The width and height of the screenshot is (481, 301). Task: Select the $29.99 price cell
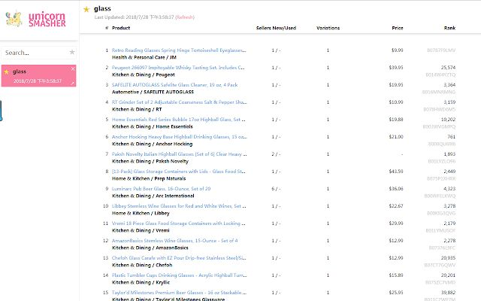pos(396,223)
